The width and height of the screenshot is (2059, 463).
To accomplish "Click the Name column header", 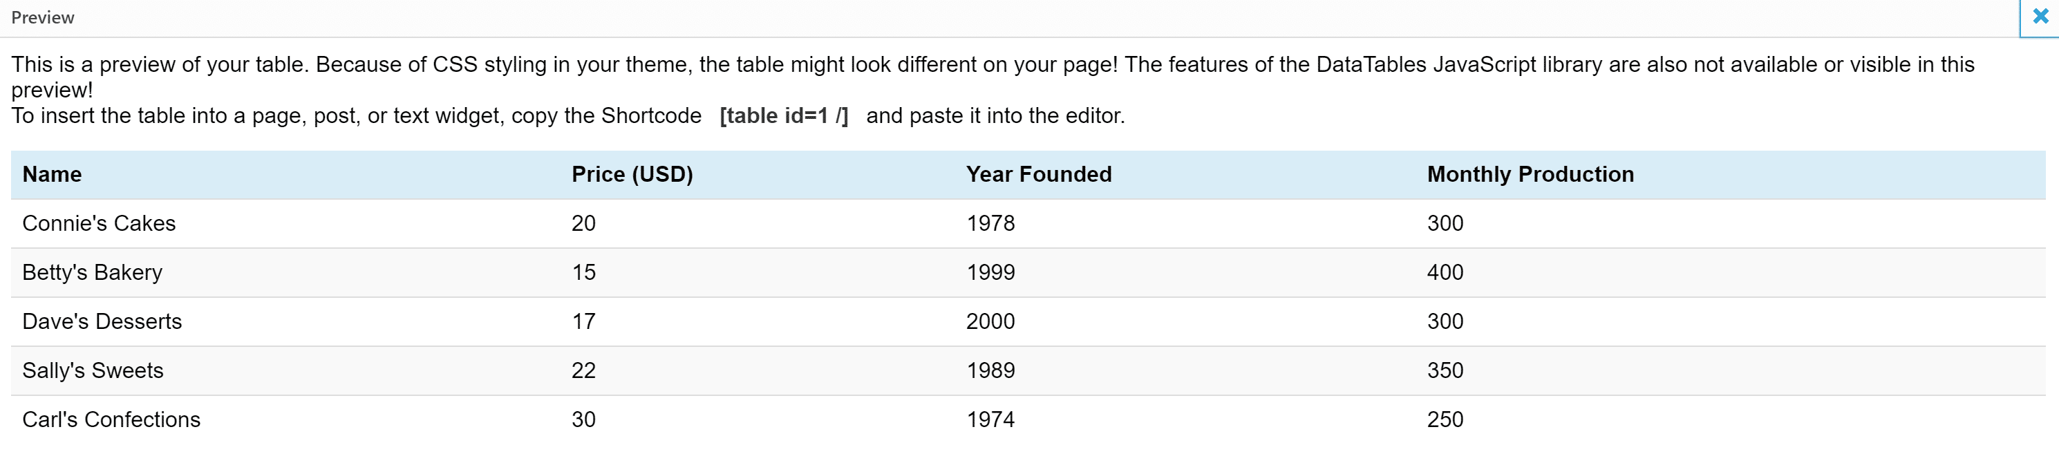I will (x=52, y=174).
